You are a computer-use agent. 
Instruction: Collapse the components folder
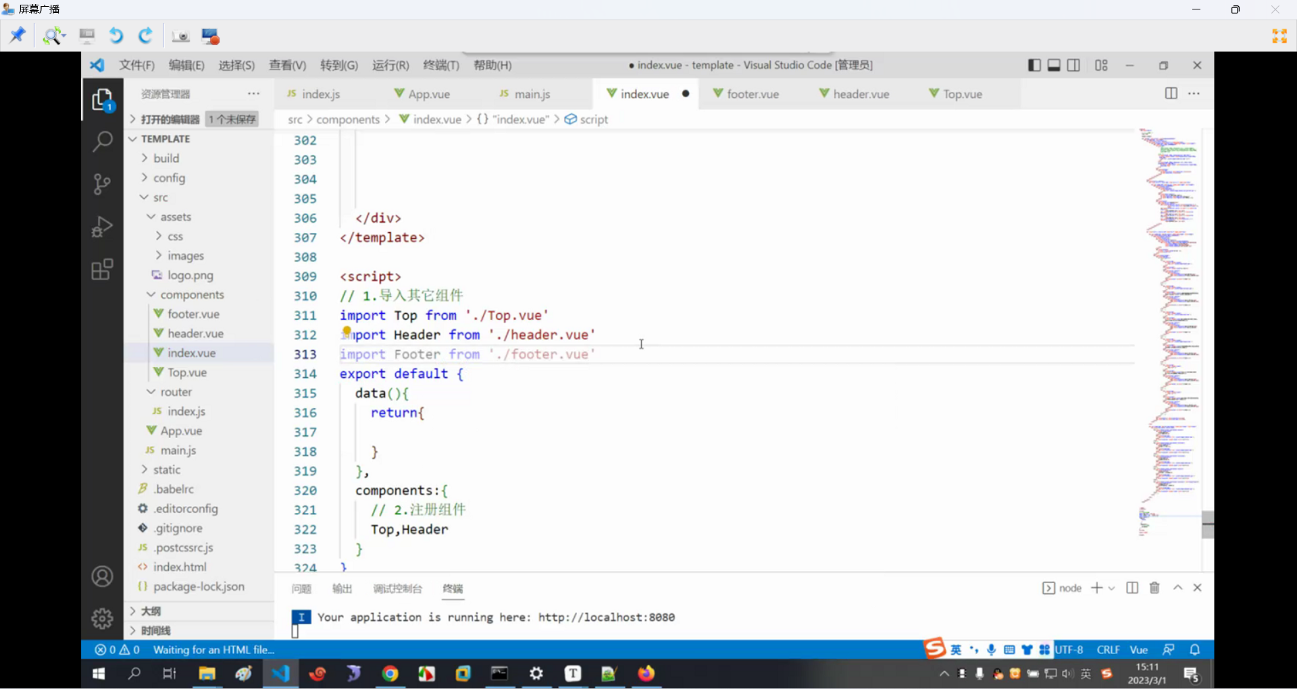[192, 295]
